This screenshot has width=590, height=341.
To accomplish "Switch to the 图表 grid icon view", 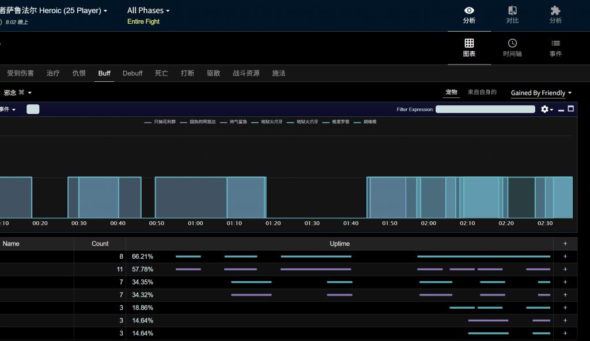I will click(469, 43).
